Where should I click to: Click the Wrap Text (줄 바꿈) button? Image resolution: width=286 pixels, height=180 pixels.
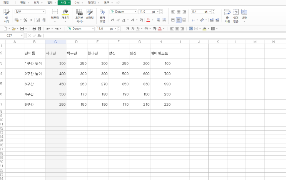pos(227,16)
